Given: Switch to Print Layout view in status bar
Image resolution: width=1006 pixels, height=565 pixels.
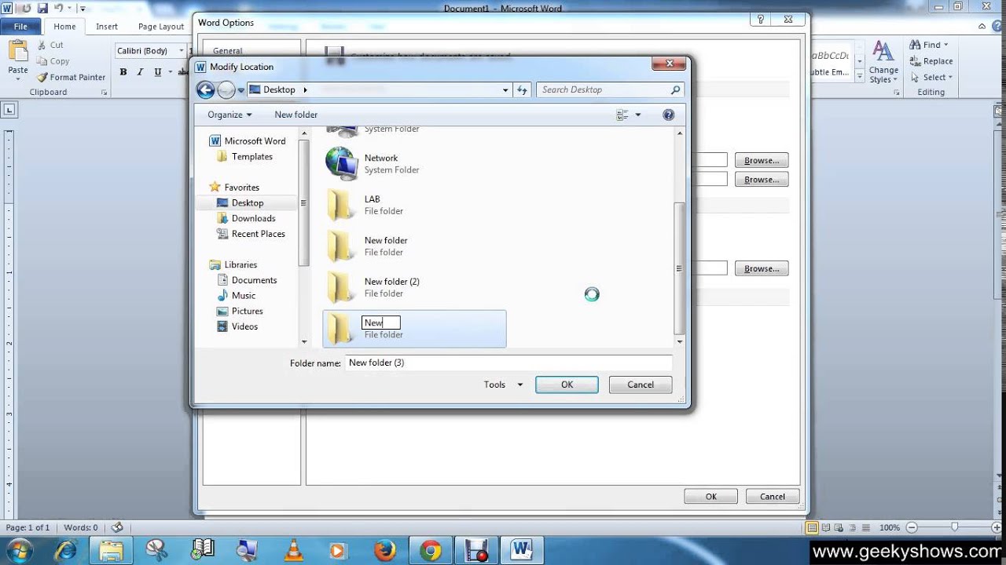Looking at the screenshot, I should (x=813, y=527).
